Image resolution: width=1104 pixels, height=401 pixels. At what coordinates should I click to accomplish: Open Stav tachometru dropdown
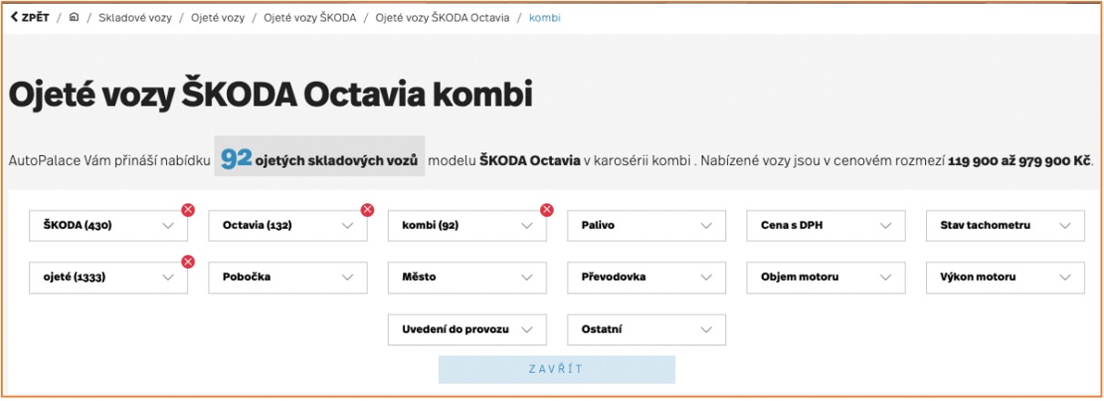tap(1005, 225)
